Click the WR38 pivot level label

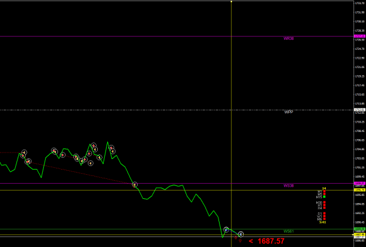(289, 39)
